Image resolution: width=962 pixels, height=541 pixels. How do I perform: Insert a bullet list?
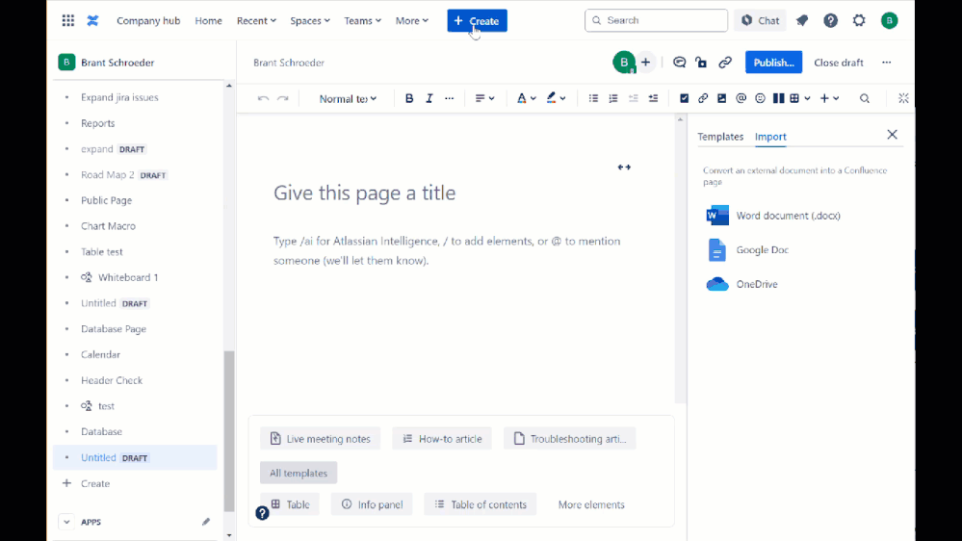(x=593, y=98)
